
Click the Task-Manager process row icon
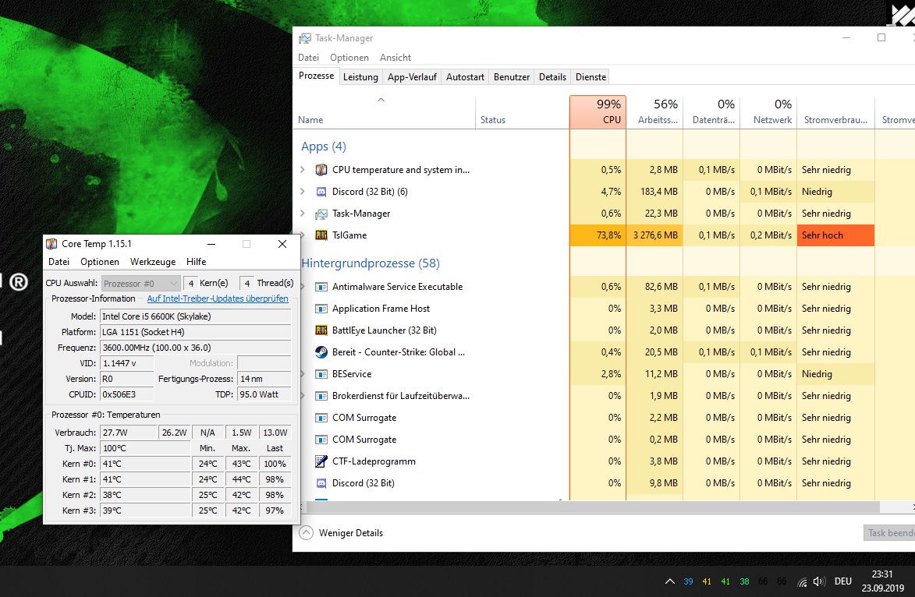pos(321,214)
